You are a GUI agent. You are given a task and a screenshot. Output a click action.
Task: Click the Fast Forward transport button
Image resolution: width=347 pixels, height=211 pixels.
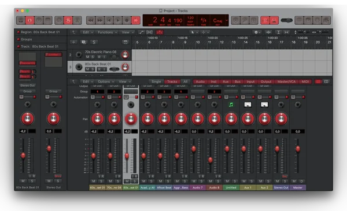click(x=100, y=20)
